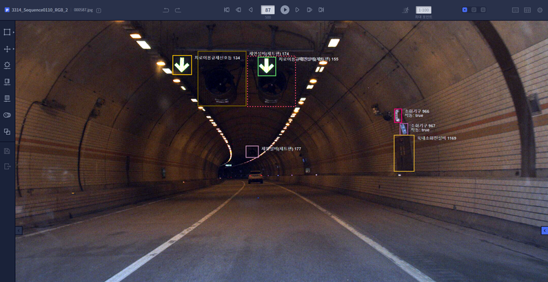
Task: Open info icon next to 000587.jpg
Action: [99, 10]
